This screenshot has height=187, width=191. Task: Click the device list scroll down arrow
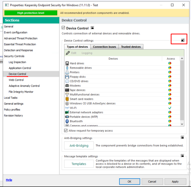tap(182, 124)
